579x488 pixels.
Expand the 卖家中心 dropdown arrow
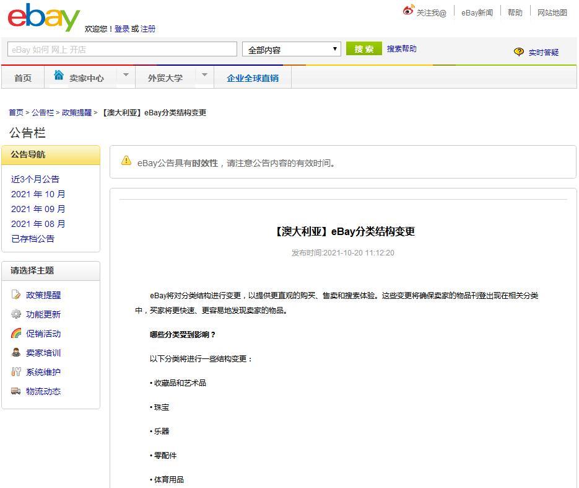point(126,74)
